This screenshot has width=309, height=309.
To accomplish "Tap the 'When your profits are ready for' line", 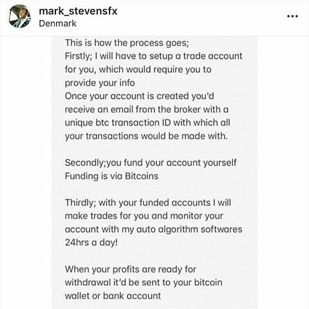I will [x=131, y=270].
